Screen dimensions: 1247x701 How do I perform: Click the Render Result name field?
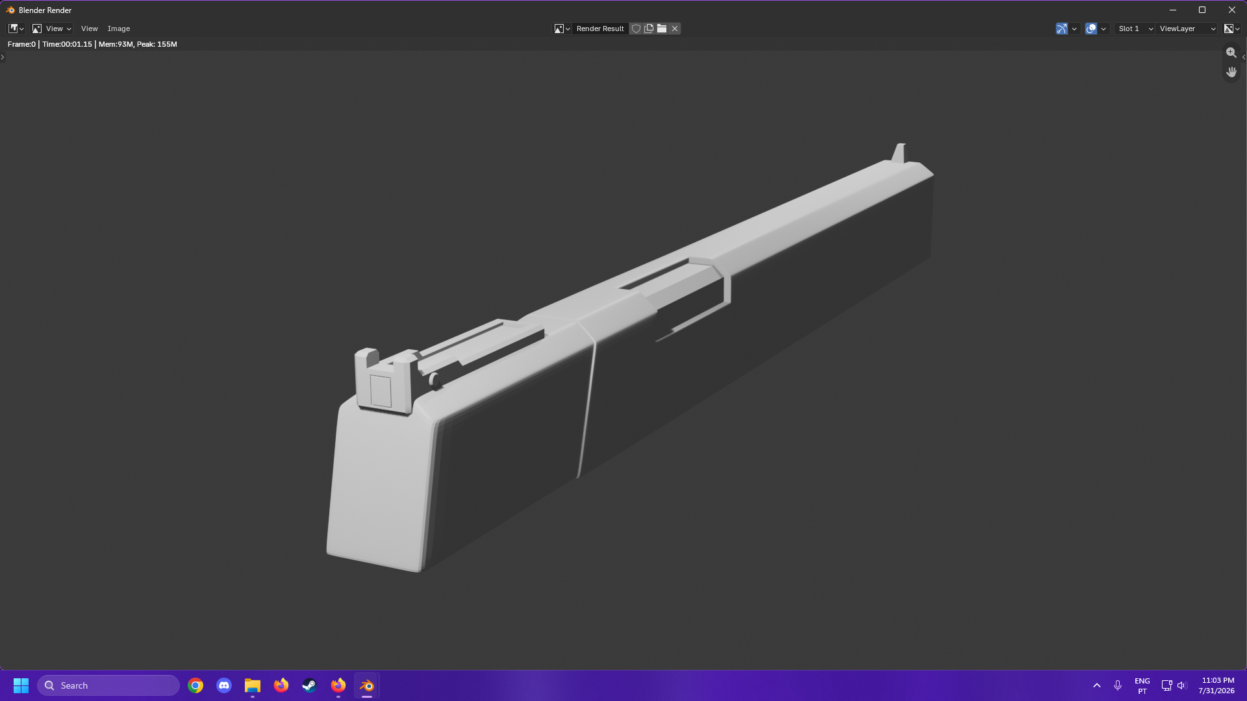600,29
